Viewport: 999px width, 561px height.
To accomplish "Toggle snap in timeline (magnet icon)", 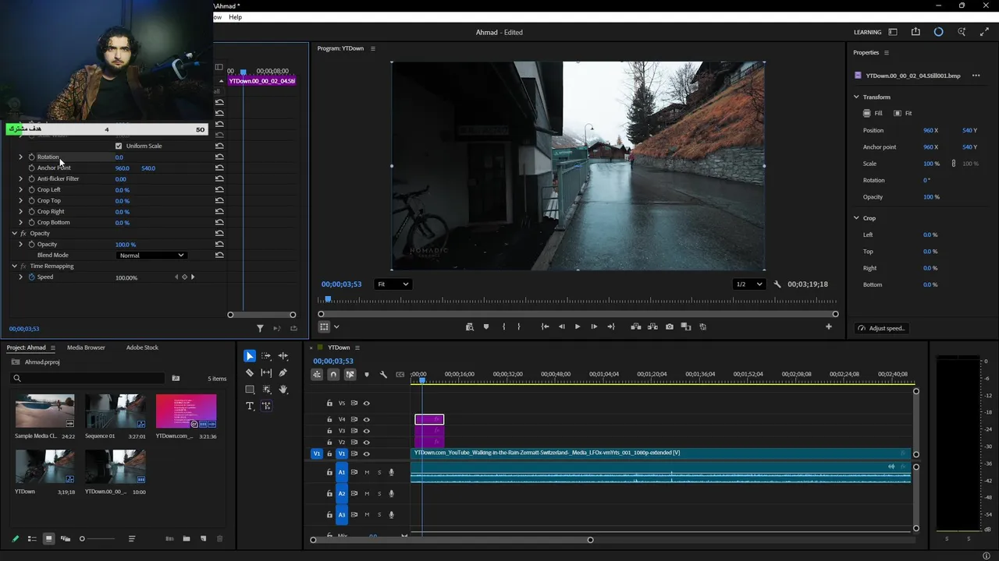I will 333,375.
